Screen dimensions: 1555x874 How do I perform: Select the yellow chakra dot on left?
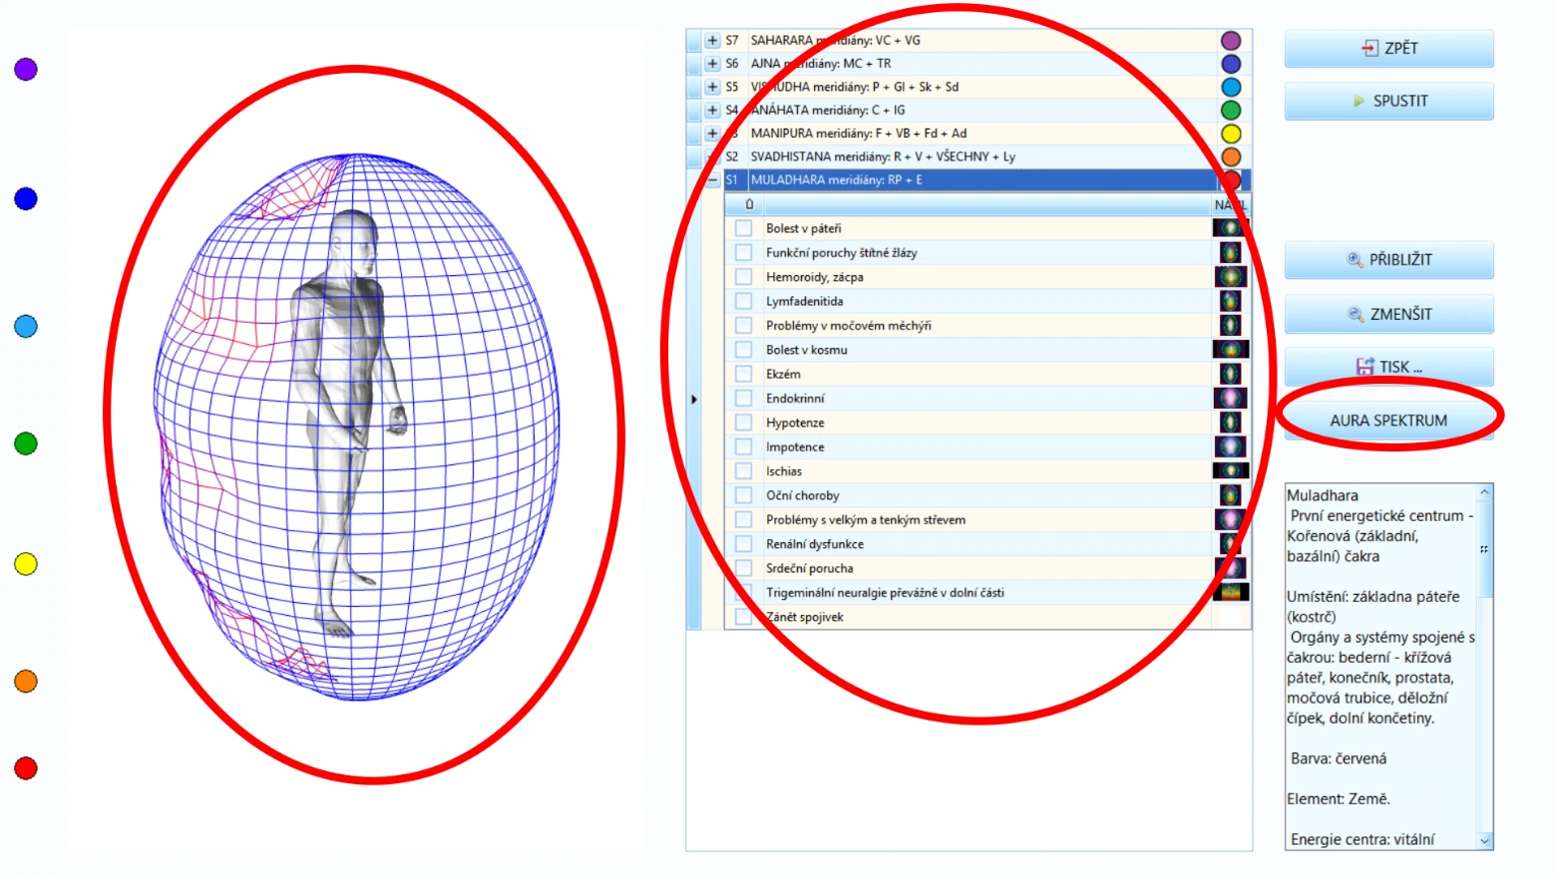pyautogui.click(x=26, y=564)
